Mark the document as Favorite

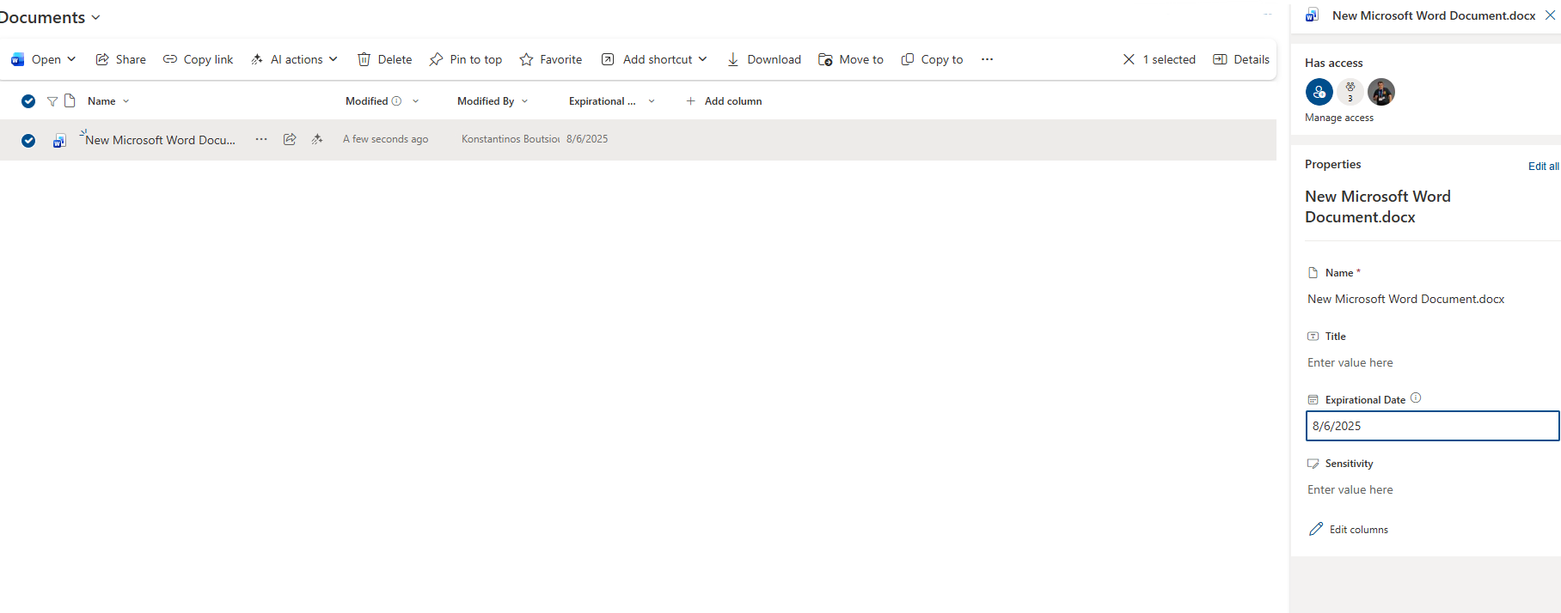[551, 59]
